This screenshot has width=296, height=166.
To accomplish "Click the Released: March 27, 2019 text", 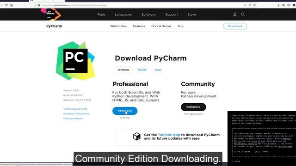I will click(x=77, y=100).
